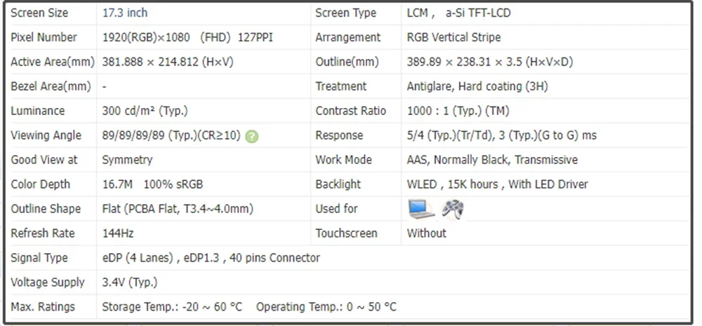702x326 pixels.
Task: Click the laptop icon in Used for
Action: [421, 209]
